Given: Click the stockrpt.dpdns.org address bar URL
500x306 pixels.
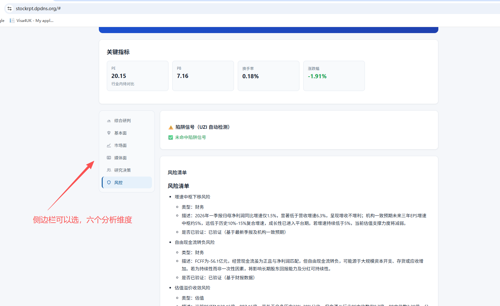Looking at the screenshot, I should 38,9.
